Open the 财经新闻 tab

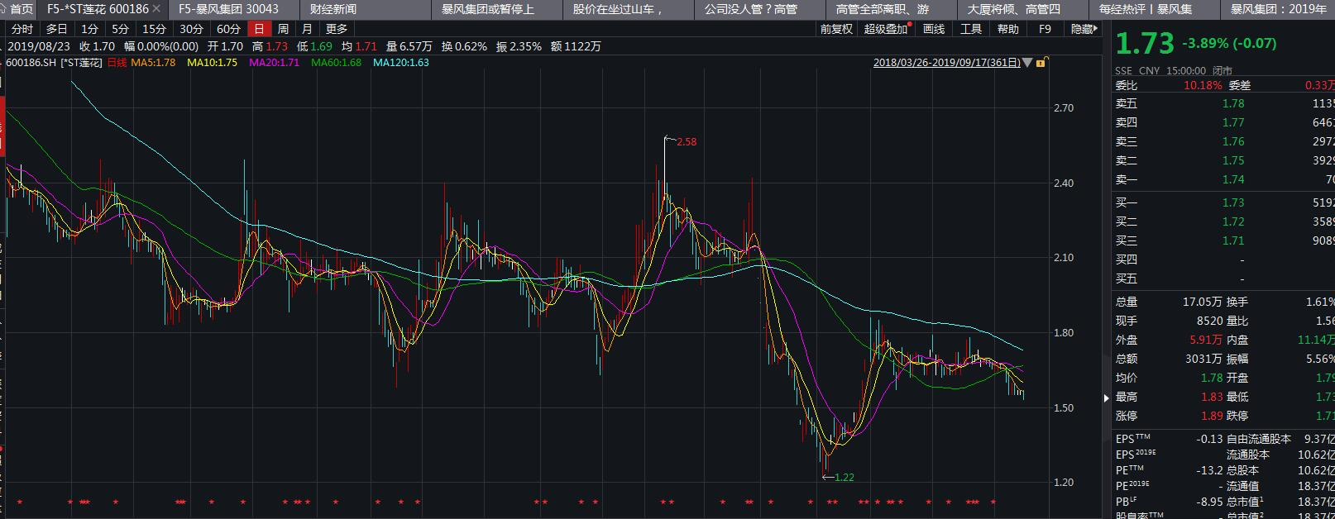tap(333, 9)
